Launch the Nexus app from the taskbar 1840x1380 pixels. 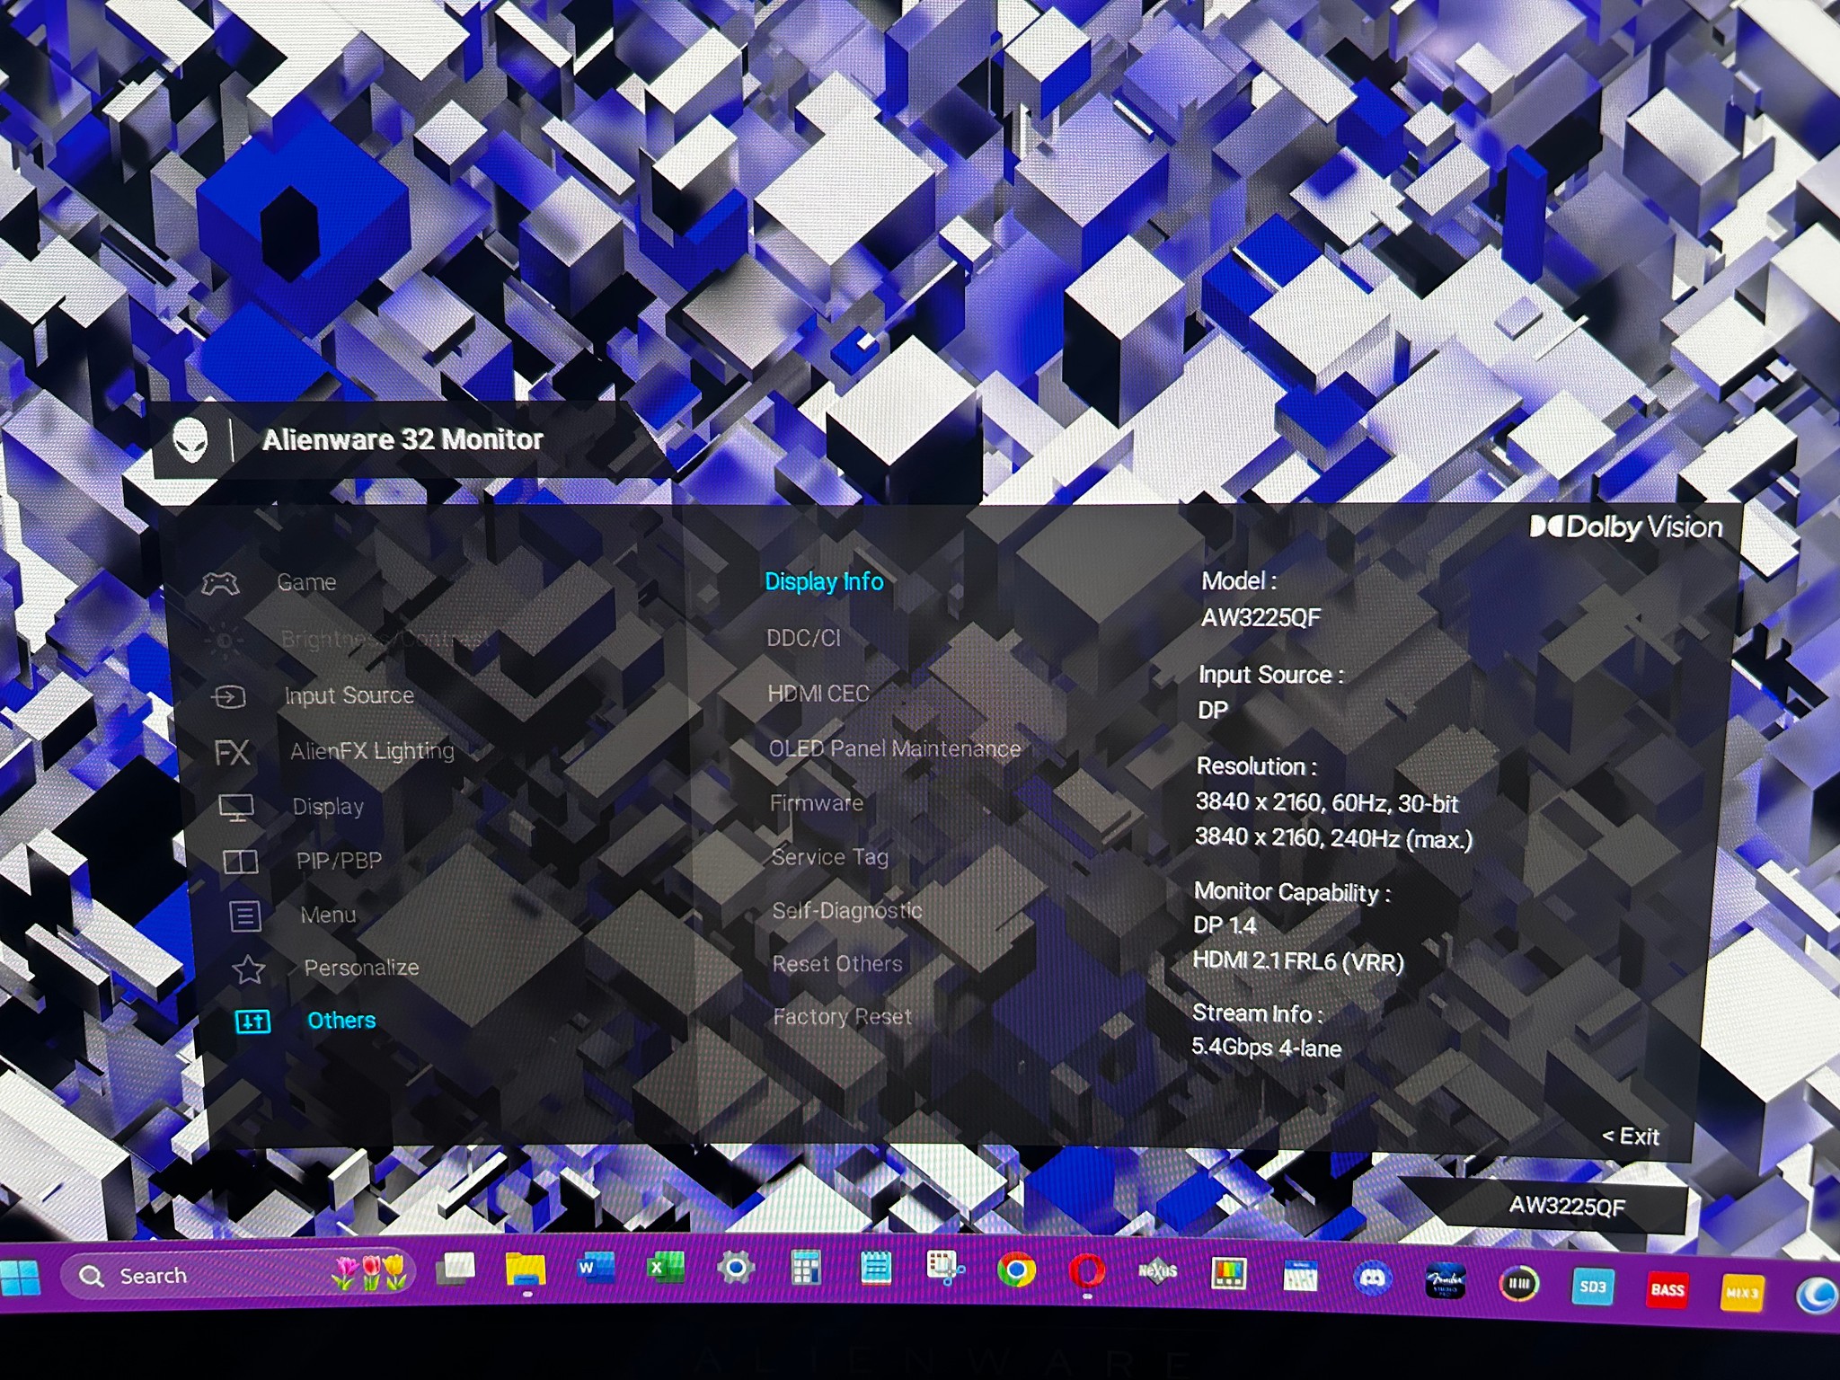(x=1157, y=1272)
